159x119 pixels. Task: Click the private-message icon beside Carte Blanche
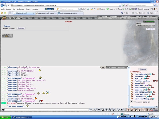pos(132,74)
